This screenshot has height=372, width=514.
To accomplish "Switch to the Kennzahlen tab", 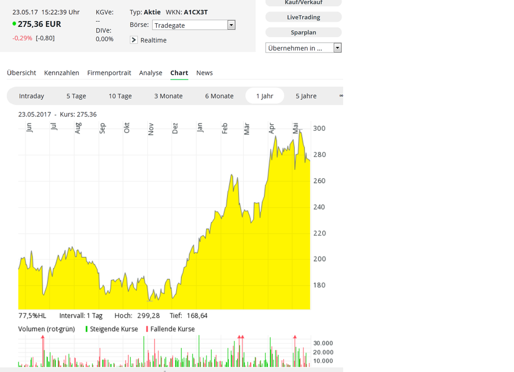I will click(61, 73).
